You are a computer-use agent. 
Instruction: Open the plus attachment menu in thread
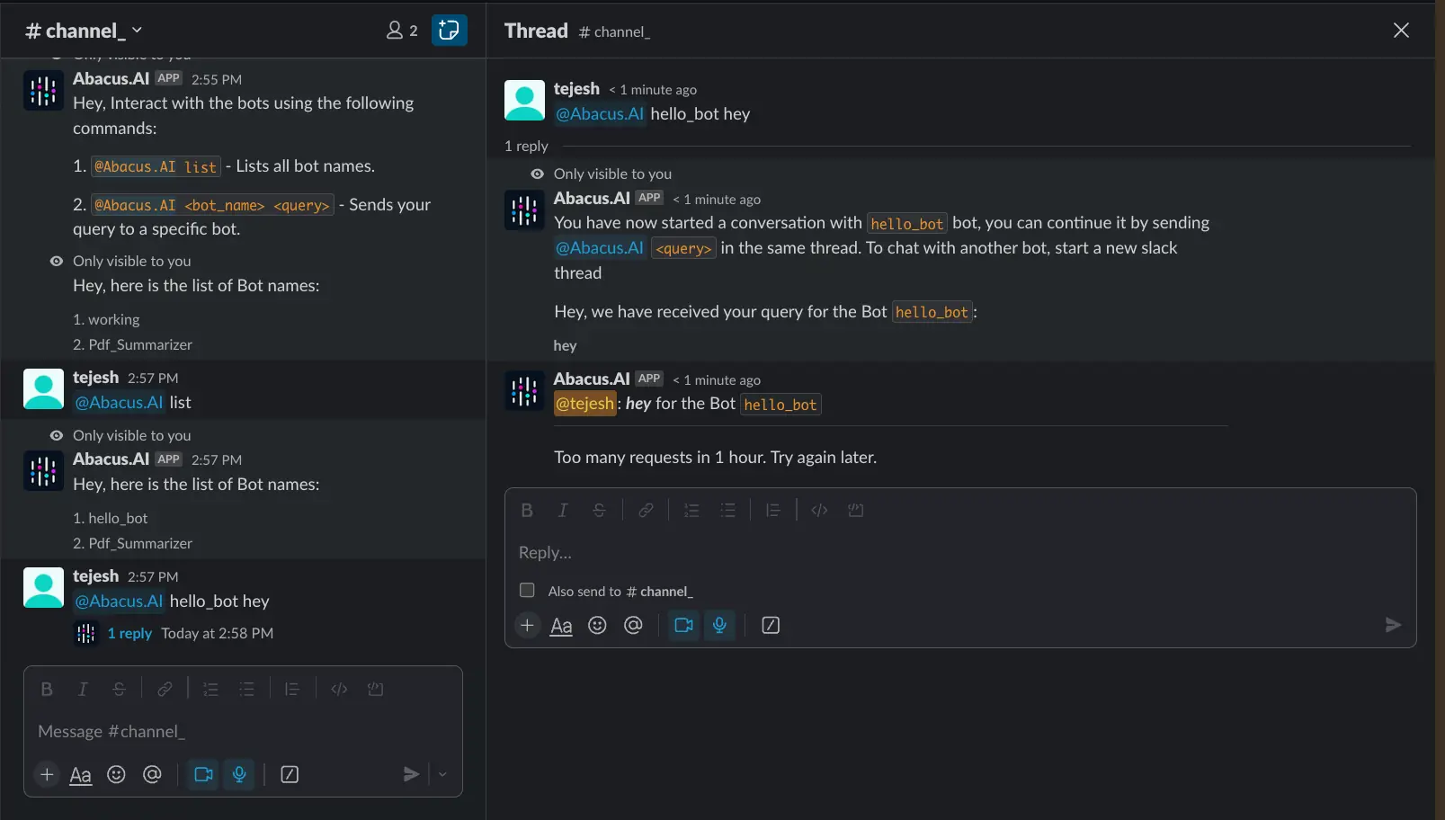[528, 626]
